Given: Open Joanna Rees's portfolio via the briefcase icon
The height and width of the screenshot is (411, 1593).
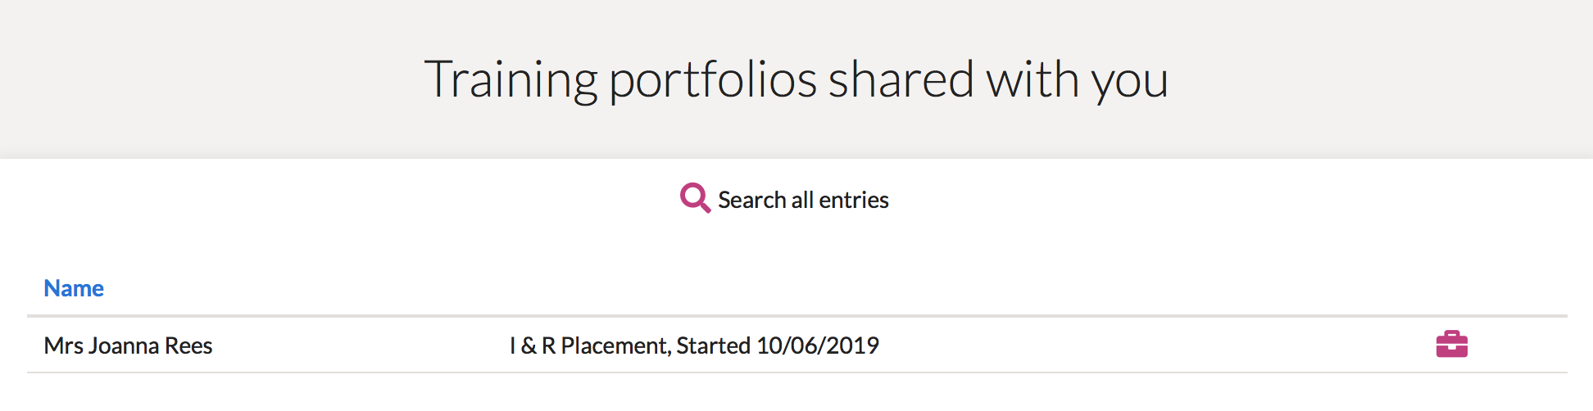Looking at the screenshot, I should pyautogui.click(x=1451, y=345).
